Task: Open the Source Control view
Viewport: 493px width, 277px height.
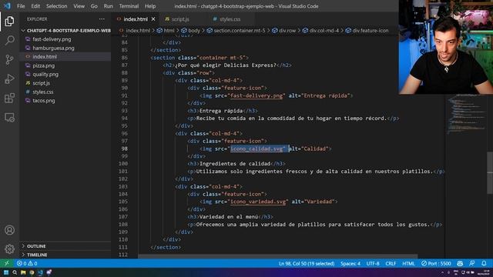Action: pyautogui.click(x=9, y=59)
